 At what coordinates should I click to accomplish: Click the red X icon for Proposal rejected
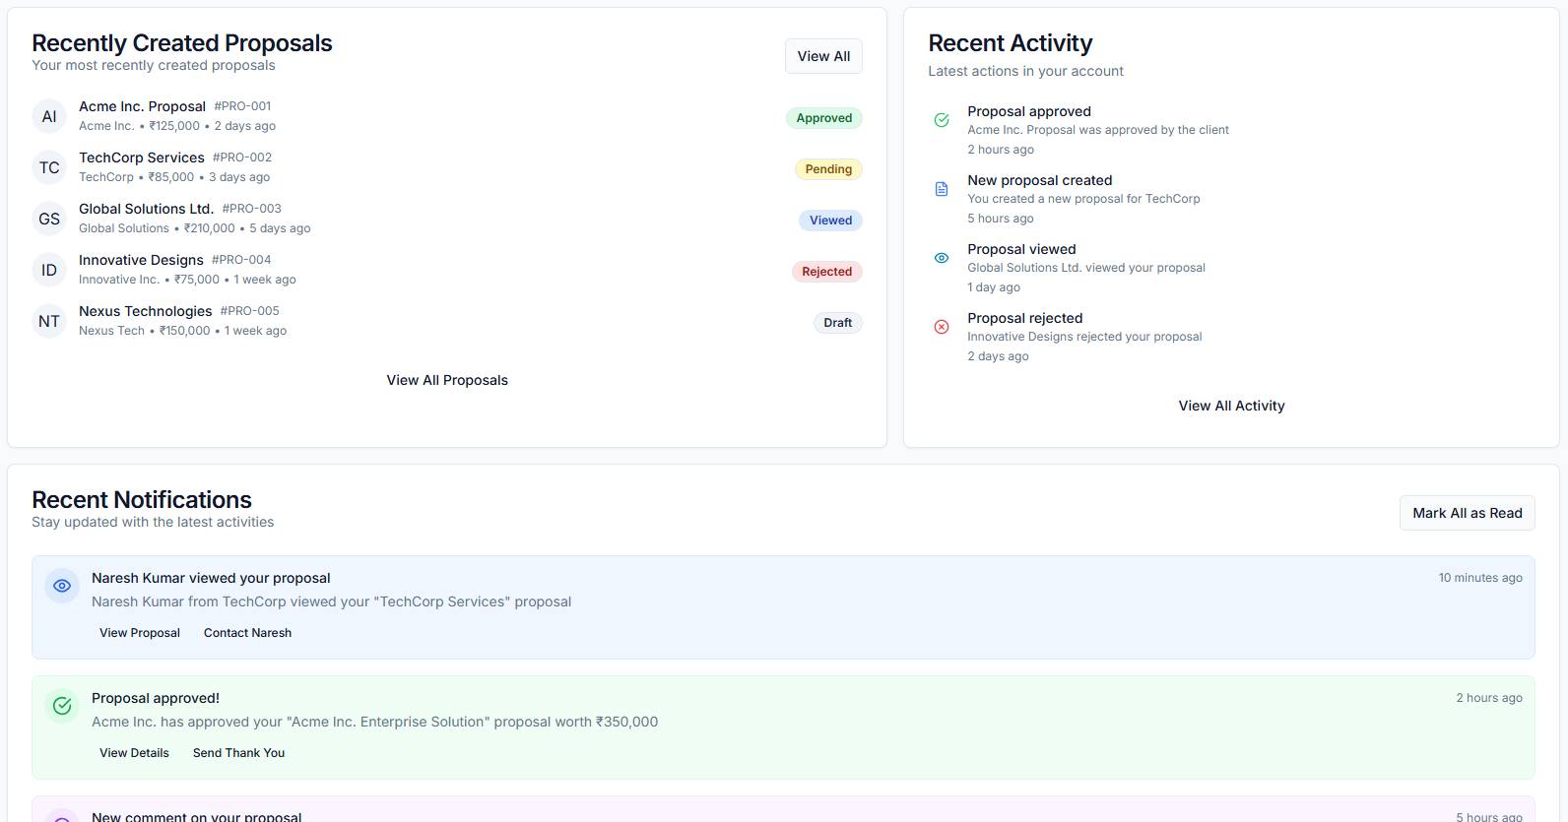(x=942, y=327)
